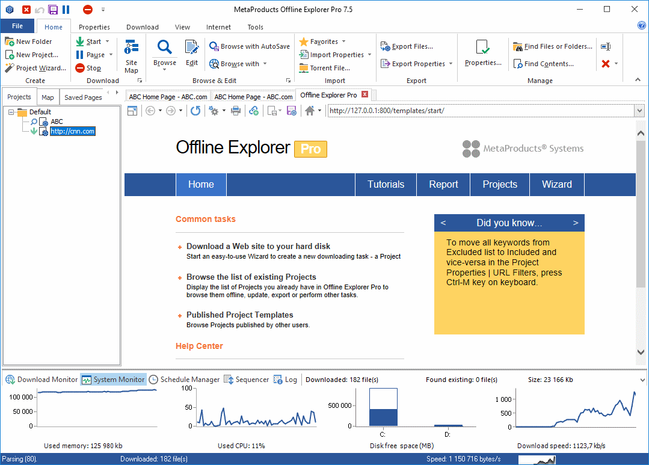Open the address bar dropdown list
The width and height of the screenshot is (649, 465).
coord(636,111)
